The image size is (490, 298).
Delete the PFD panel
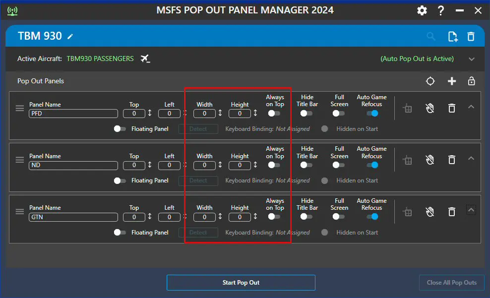[x=452, y=109]
